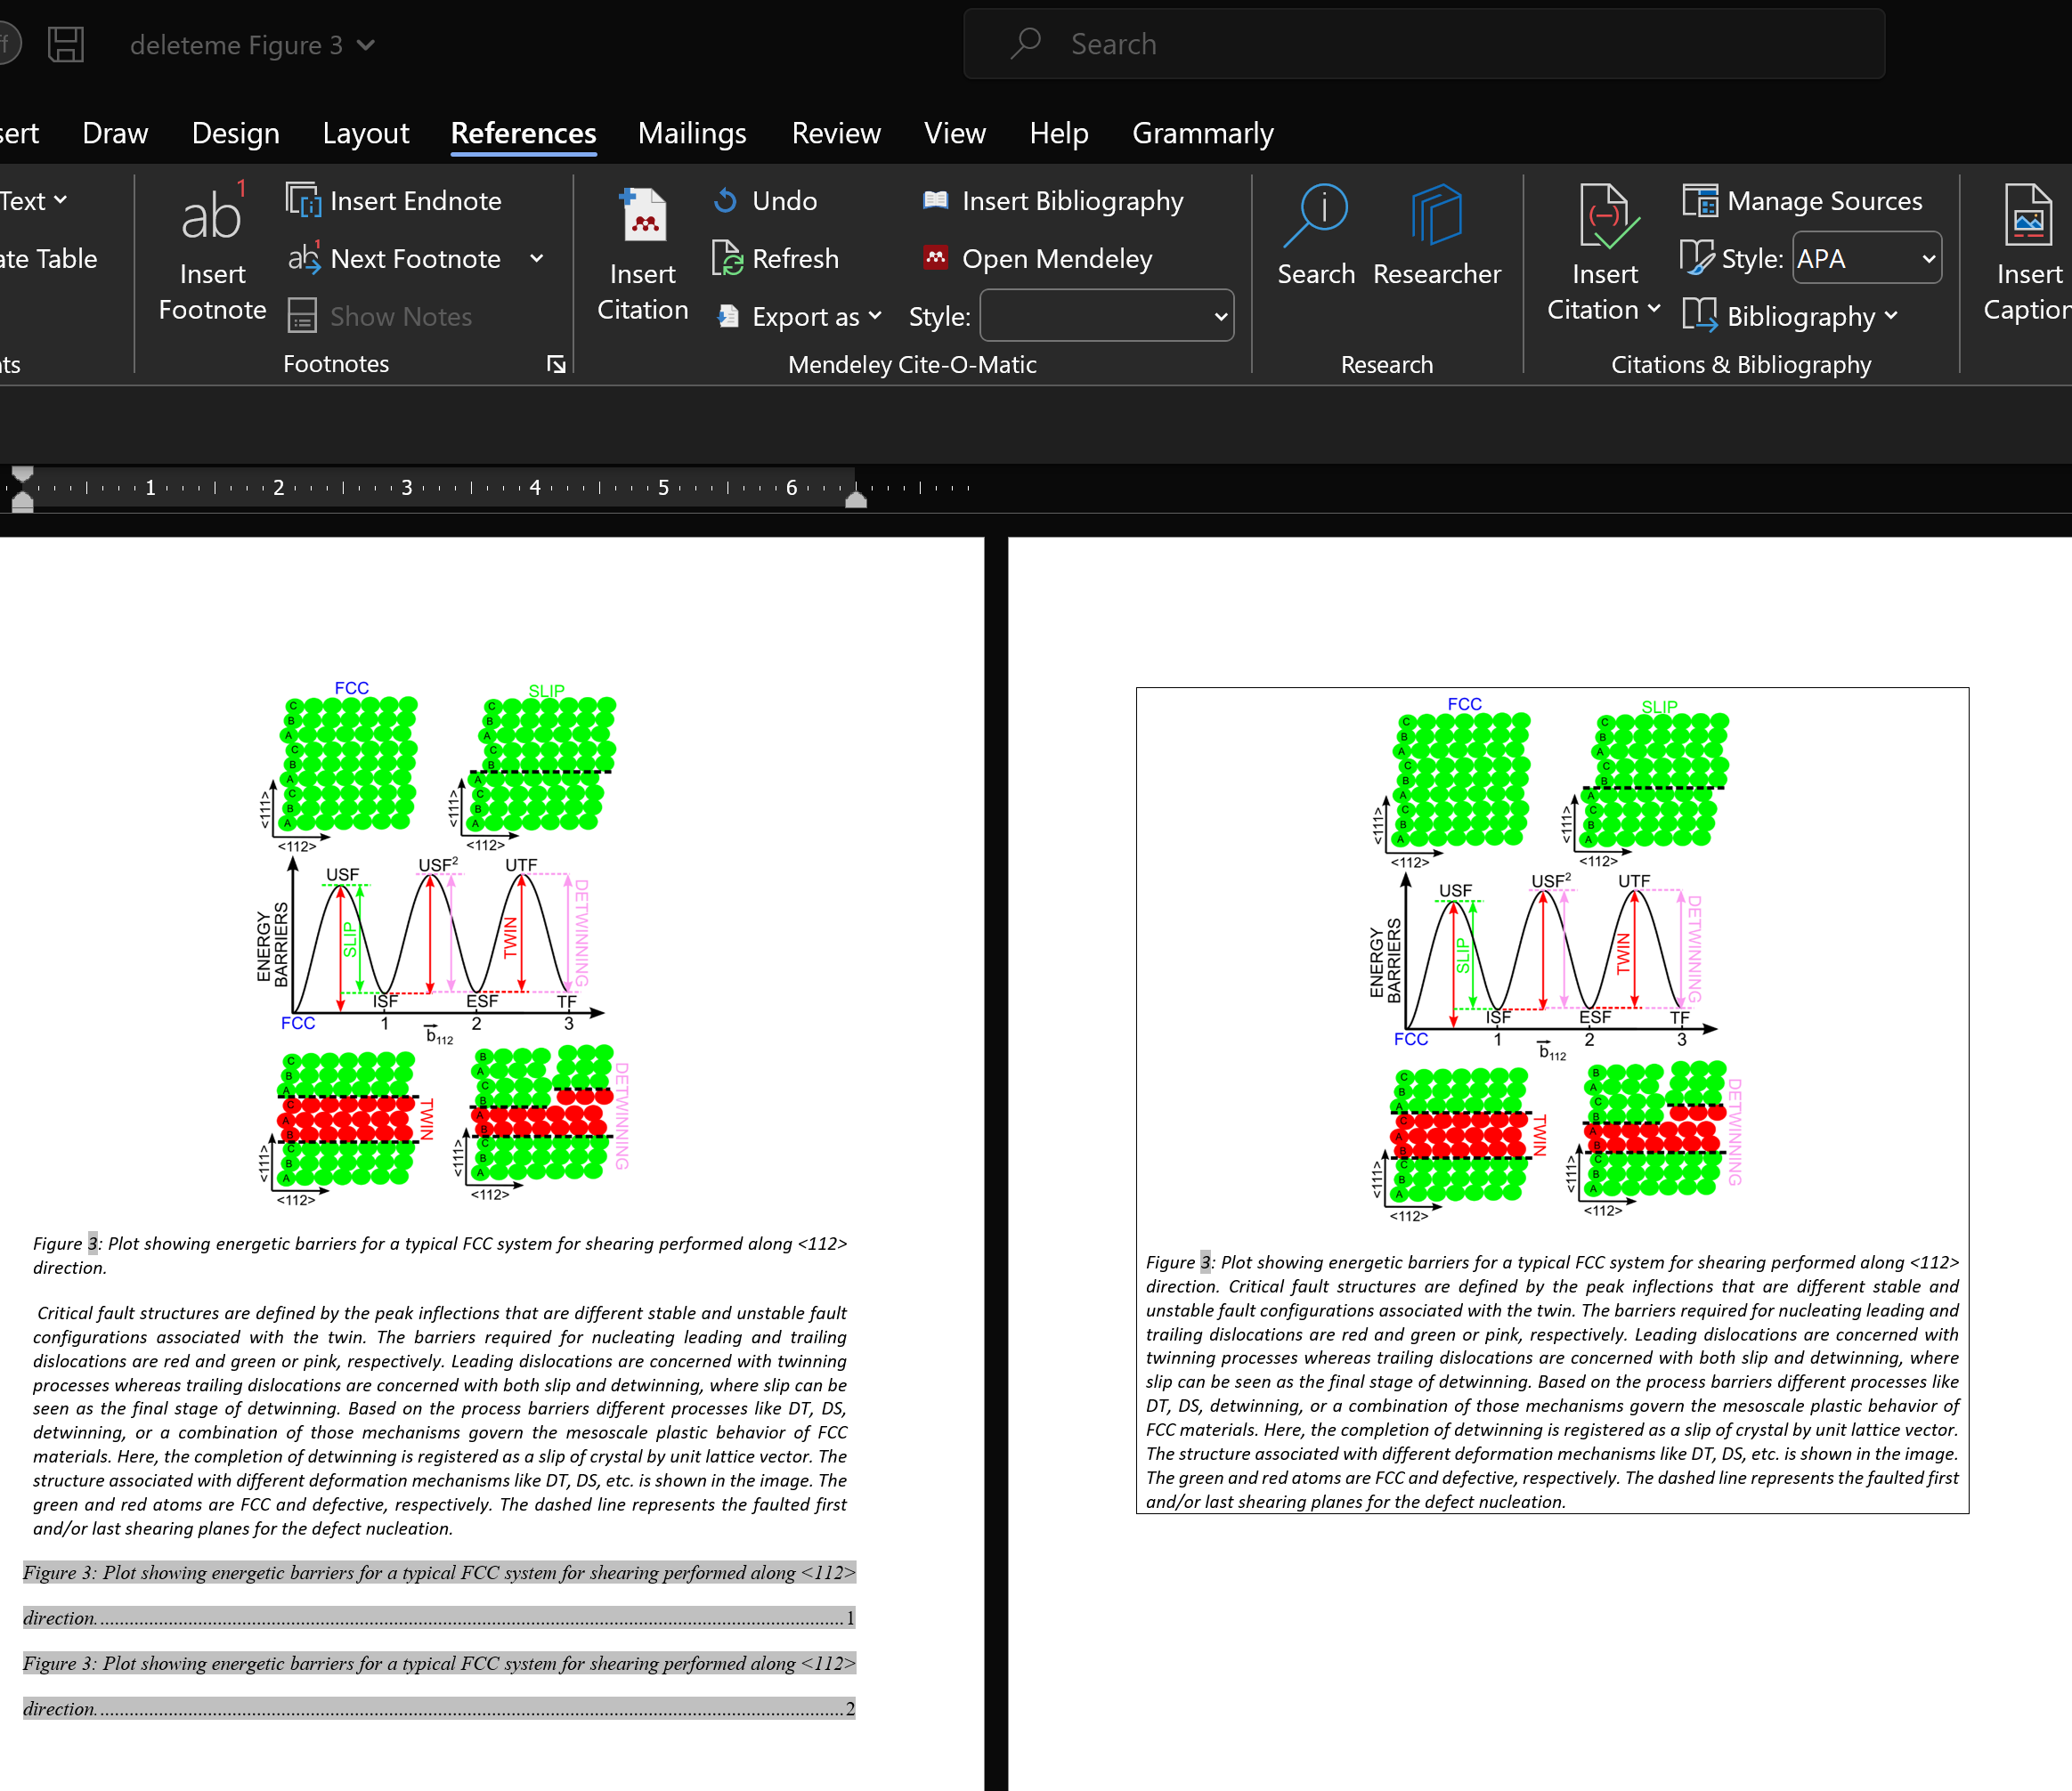
Task: Click the Manage Sources icon
Action: [x=1699, y=201]
